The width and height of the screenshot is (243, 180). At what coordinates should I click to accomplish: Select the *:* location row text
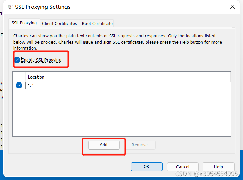(x=31, y=85)
